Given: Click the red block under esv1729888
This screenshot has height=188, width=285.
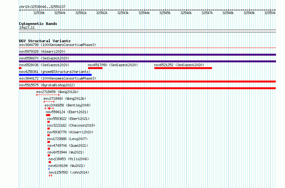Looking at the screenshot, I should (49, 142).
